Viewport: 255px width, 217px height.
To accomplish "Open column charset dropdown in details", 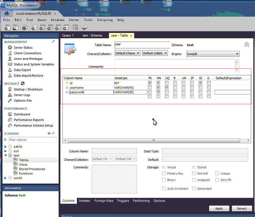I will (102, 159).
